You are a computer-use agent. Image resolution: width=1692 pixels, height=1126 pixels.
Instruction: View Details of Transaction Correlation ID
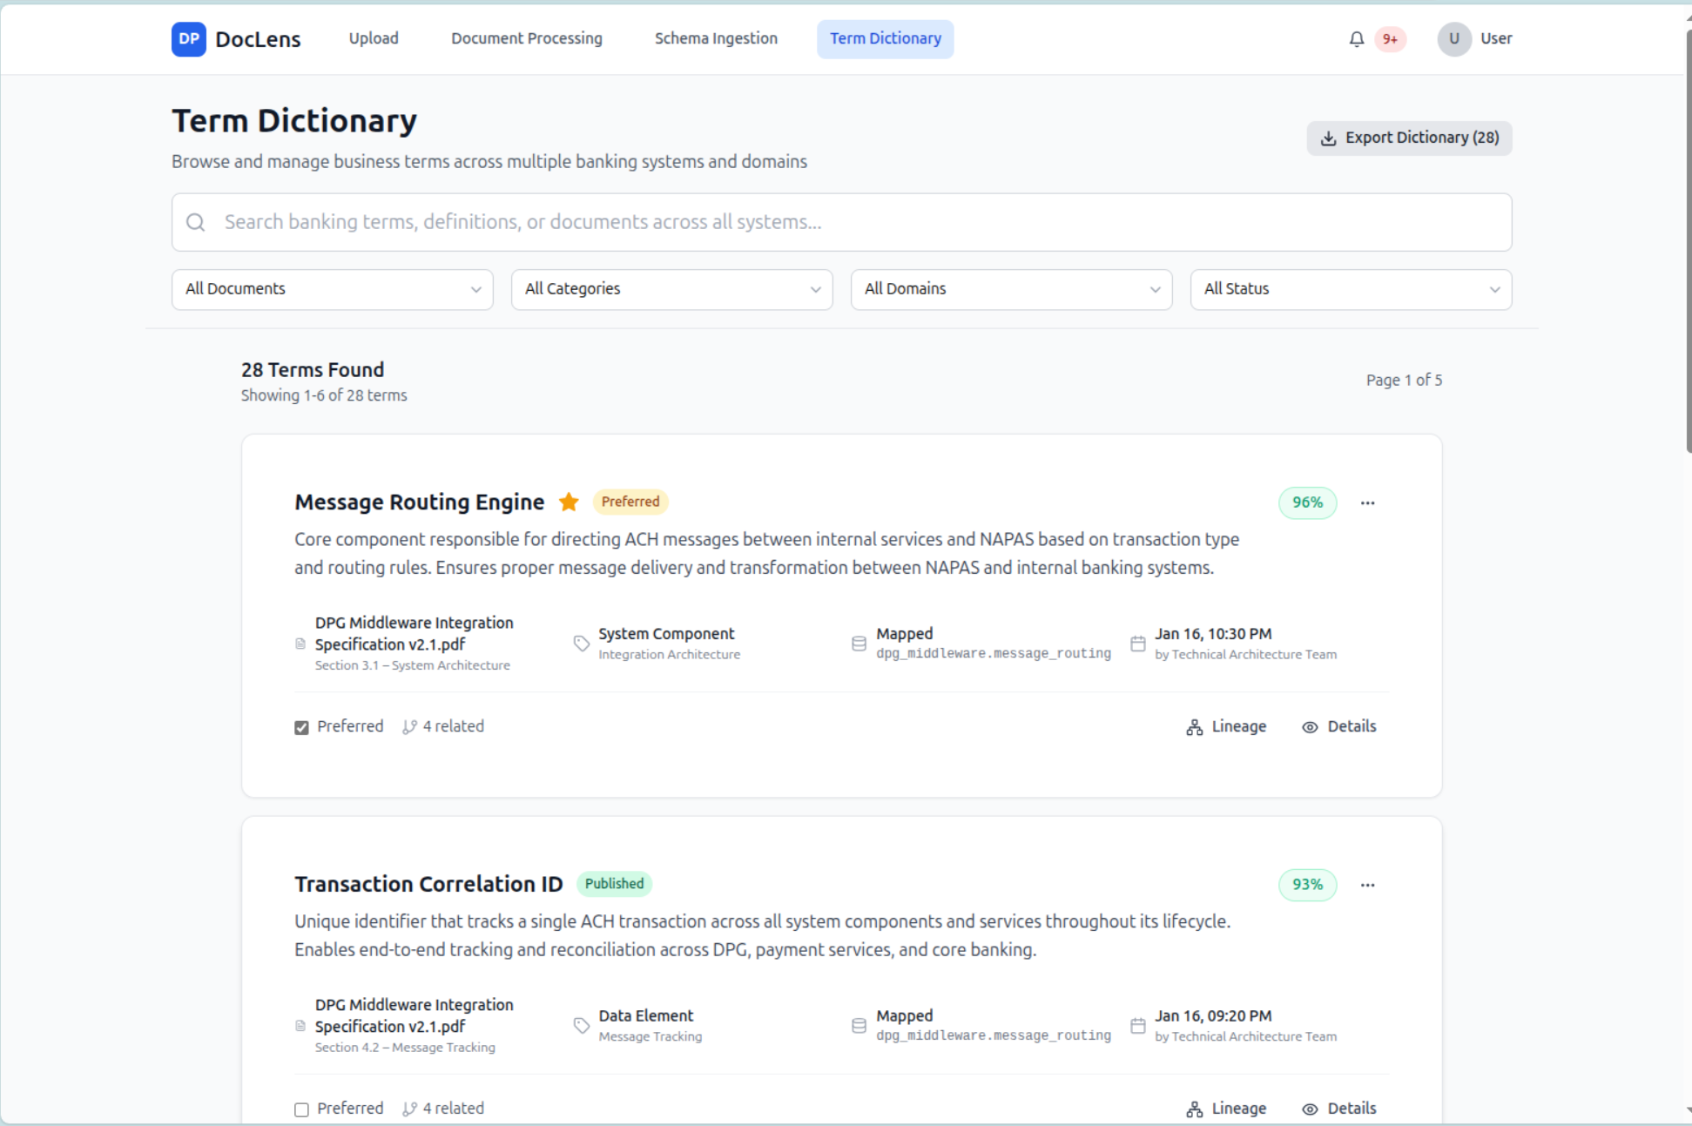[x=1338, y=1109]
